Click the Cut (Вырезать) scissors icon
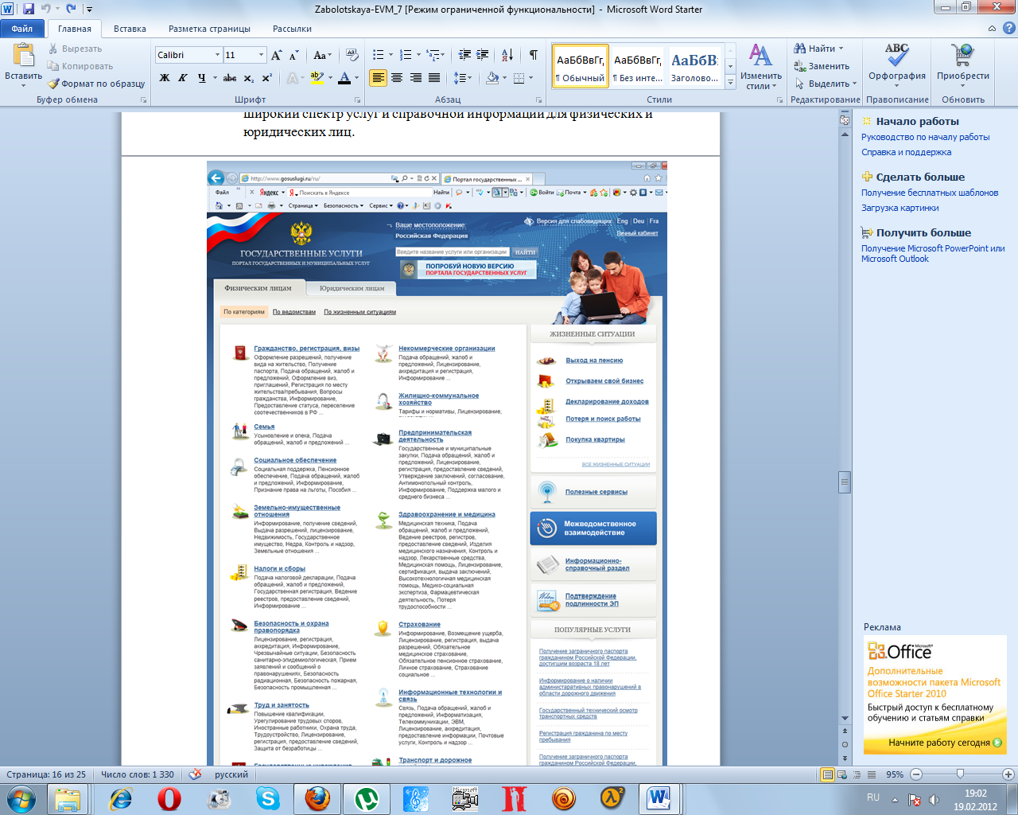1018x815 pixels. pos(53,49)
